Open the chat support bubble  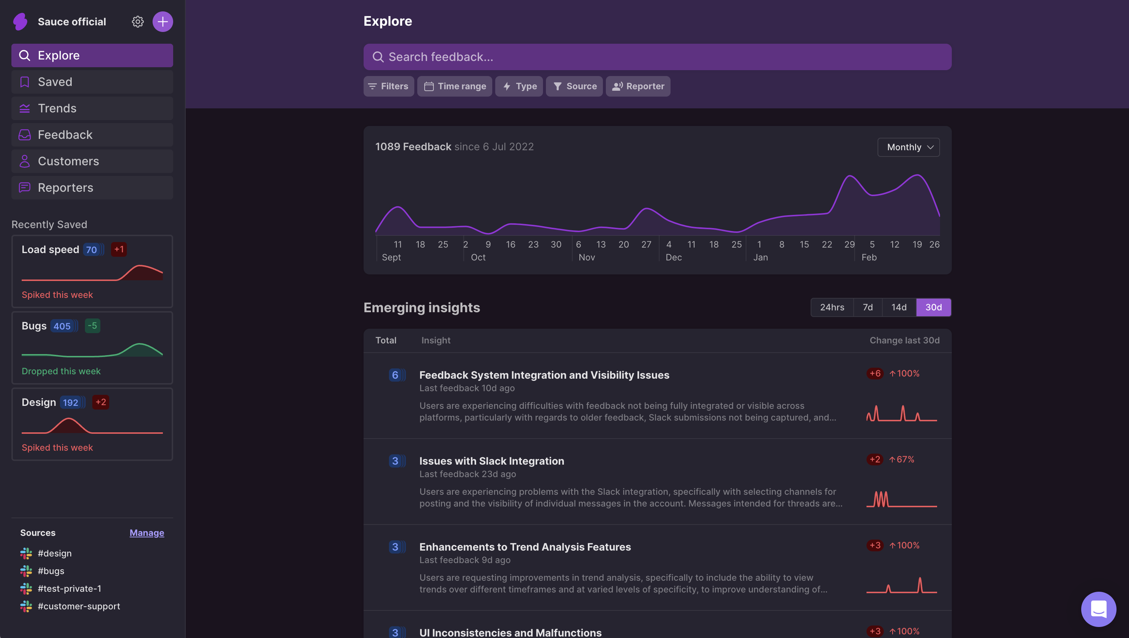point(1098,609)
